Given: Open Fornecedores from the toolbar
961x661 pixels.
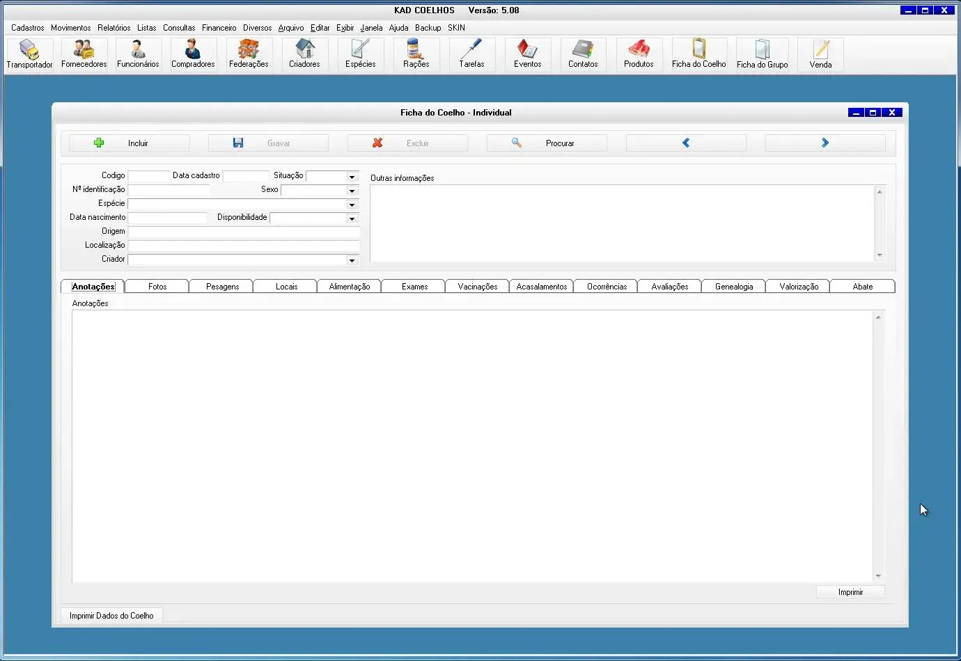Looking at the screenshot, I should (84, 54).
